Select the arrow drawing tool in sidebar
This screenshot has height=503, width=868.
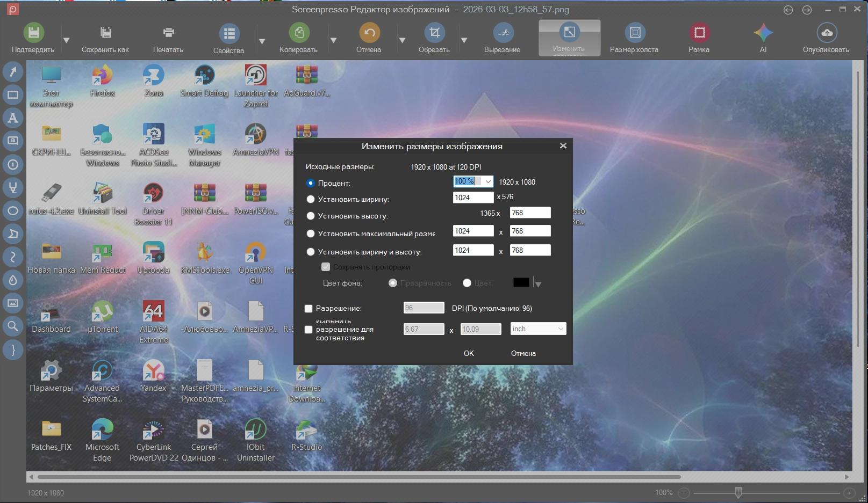click(x=13, y=71)
